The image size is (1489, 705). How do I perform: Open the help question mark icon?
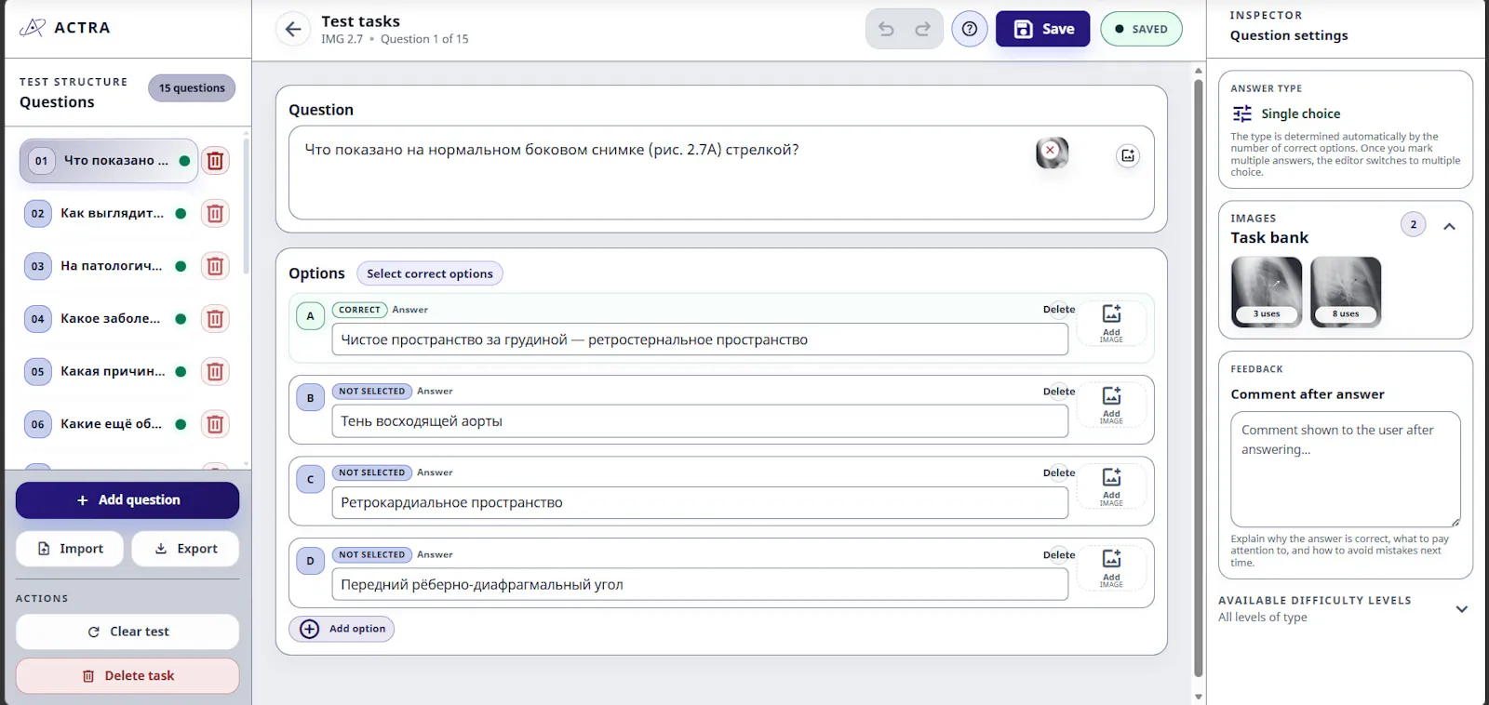970,29
